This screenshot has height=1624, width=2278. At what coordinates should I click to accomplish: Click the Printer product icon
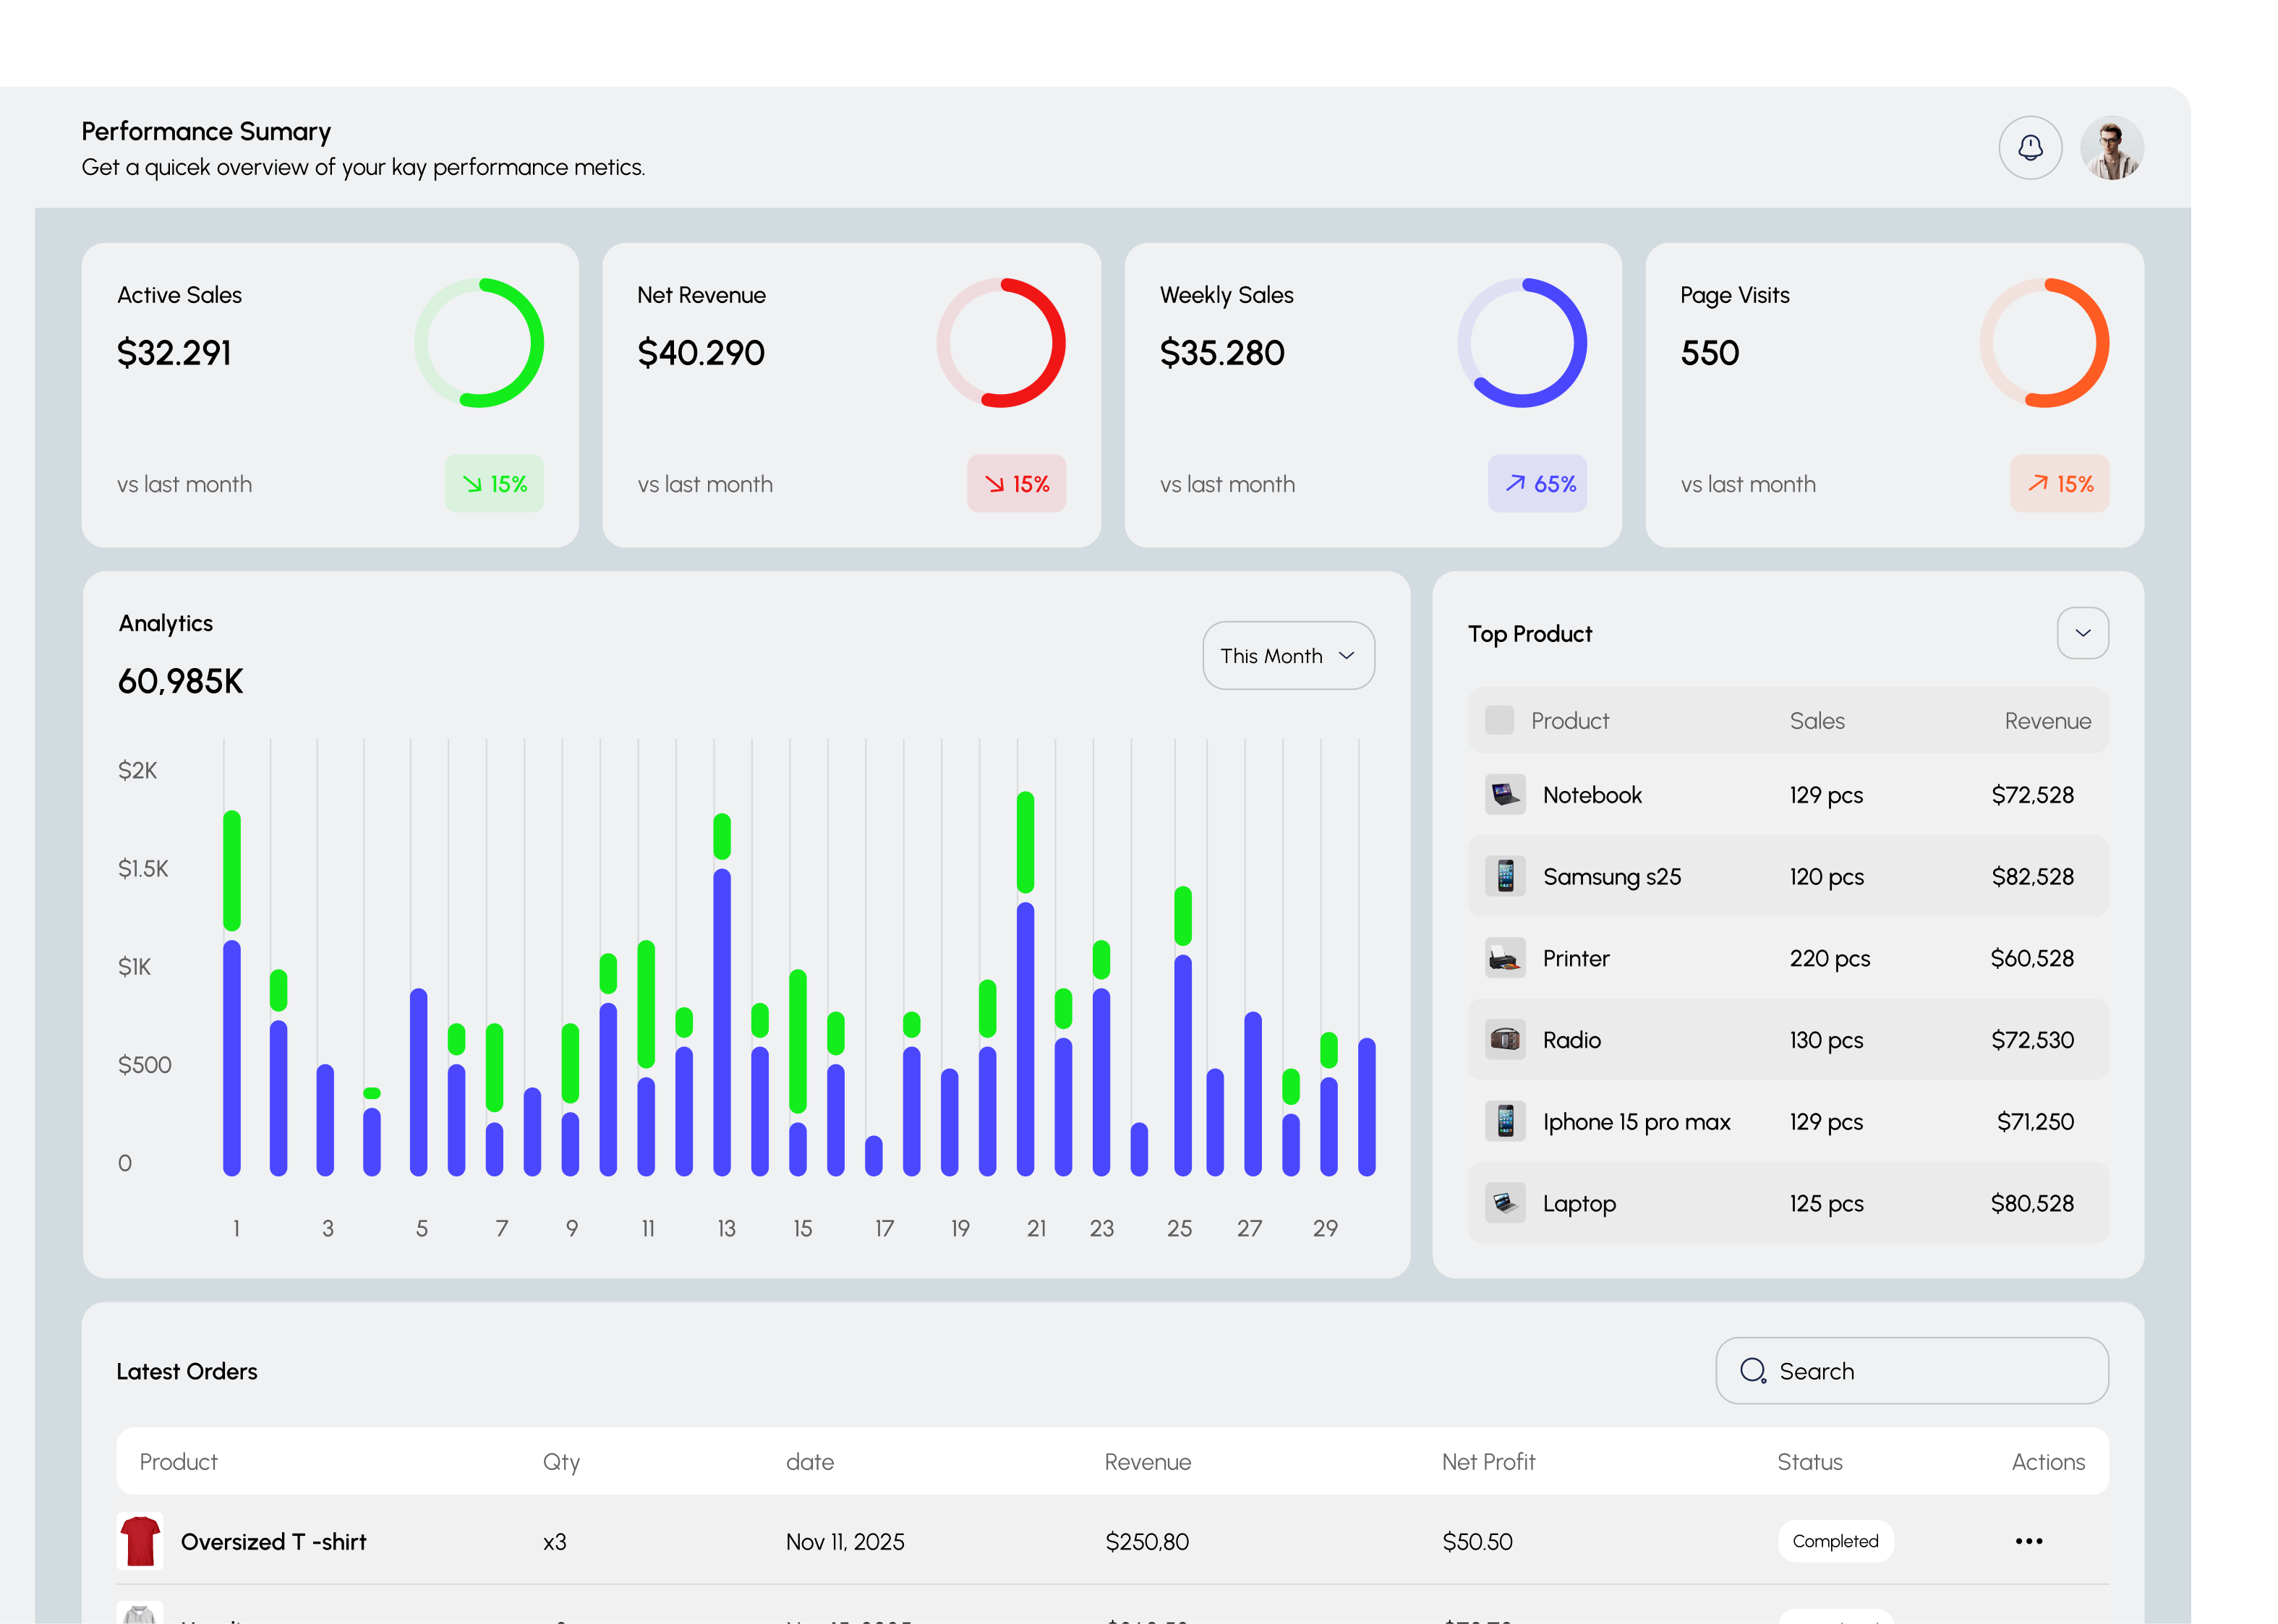[1505, 958]
